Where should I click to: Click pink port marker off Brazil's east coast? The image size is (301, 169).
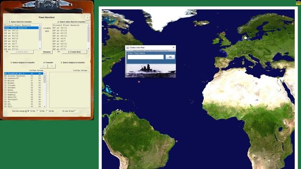pos(176,141)
